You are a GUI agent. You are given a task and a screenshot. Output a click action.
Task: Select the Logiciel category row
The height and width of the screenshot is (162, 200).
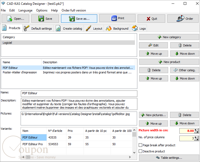68,43
